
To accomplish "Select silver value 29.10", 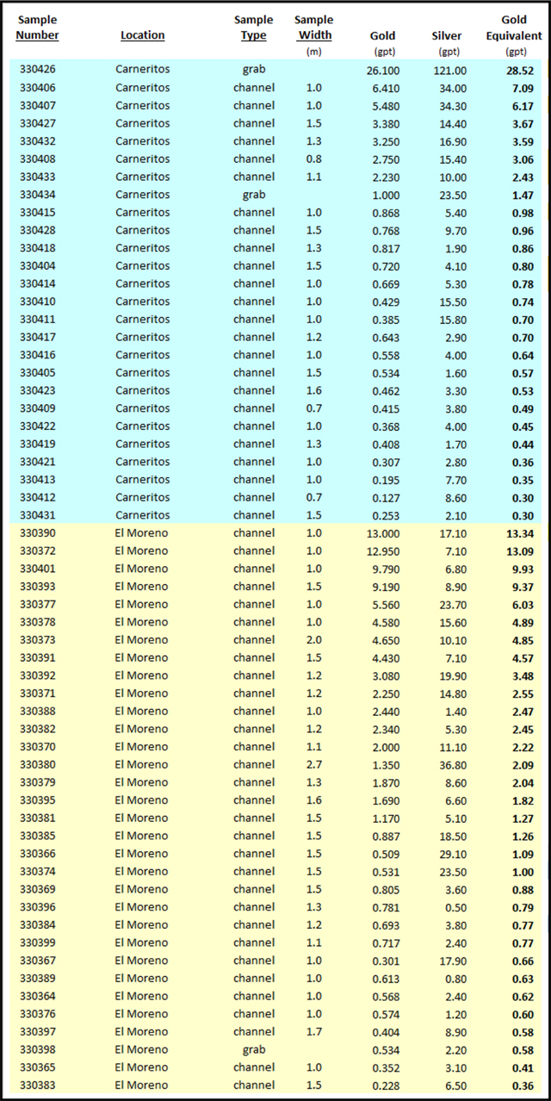I will point(452,853).
